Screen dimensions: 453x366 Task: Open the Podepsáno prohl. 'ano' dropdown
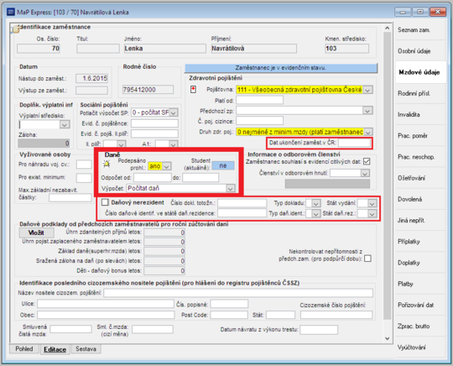point(166,166)
